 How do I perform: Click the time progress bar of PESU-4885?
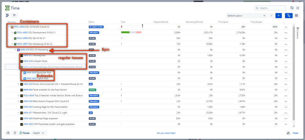131,32
